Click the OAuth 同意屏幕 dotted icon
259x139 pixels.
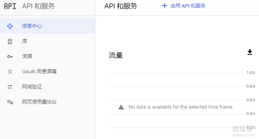coord(10,72)
